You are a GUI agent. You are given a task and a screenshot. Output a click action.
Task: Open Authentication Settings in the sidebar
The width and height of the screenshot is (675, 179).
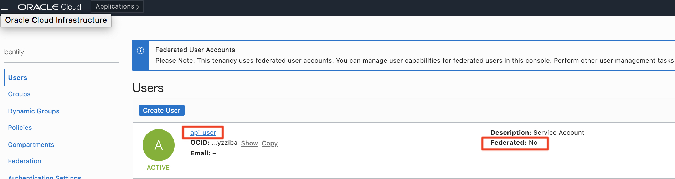coord(45,177)
